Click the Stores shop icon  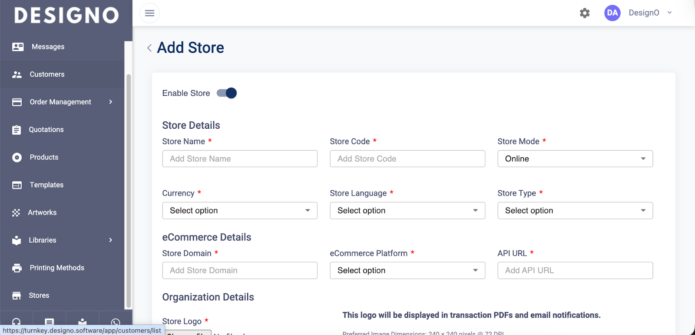[17, 296]
